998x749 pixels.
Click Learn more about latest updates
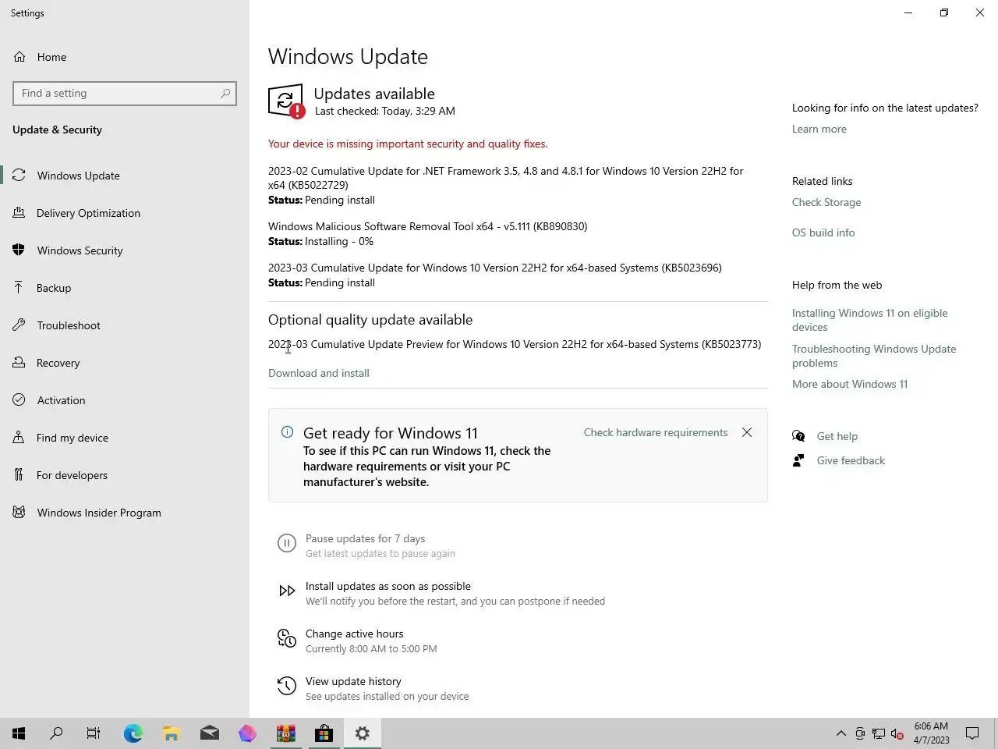pyautogui.click(x=819, y=129)
